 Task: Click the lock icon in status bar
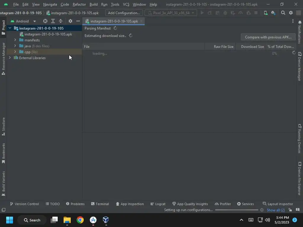(290, 210)
